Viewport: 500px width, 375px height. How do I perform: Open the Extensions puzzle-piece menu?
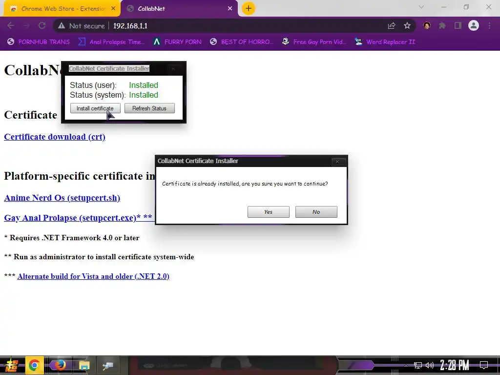point(442,25)
